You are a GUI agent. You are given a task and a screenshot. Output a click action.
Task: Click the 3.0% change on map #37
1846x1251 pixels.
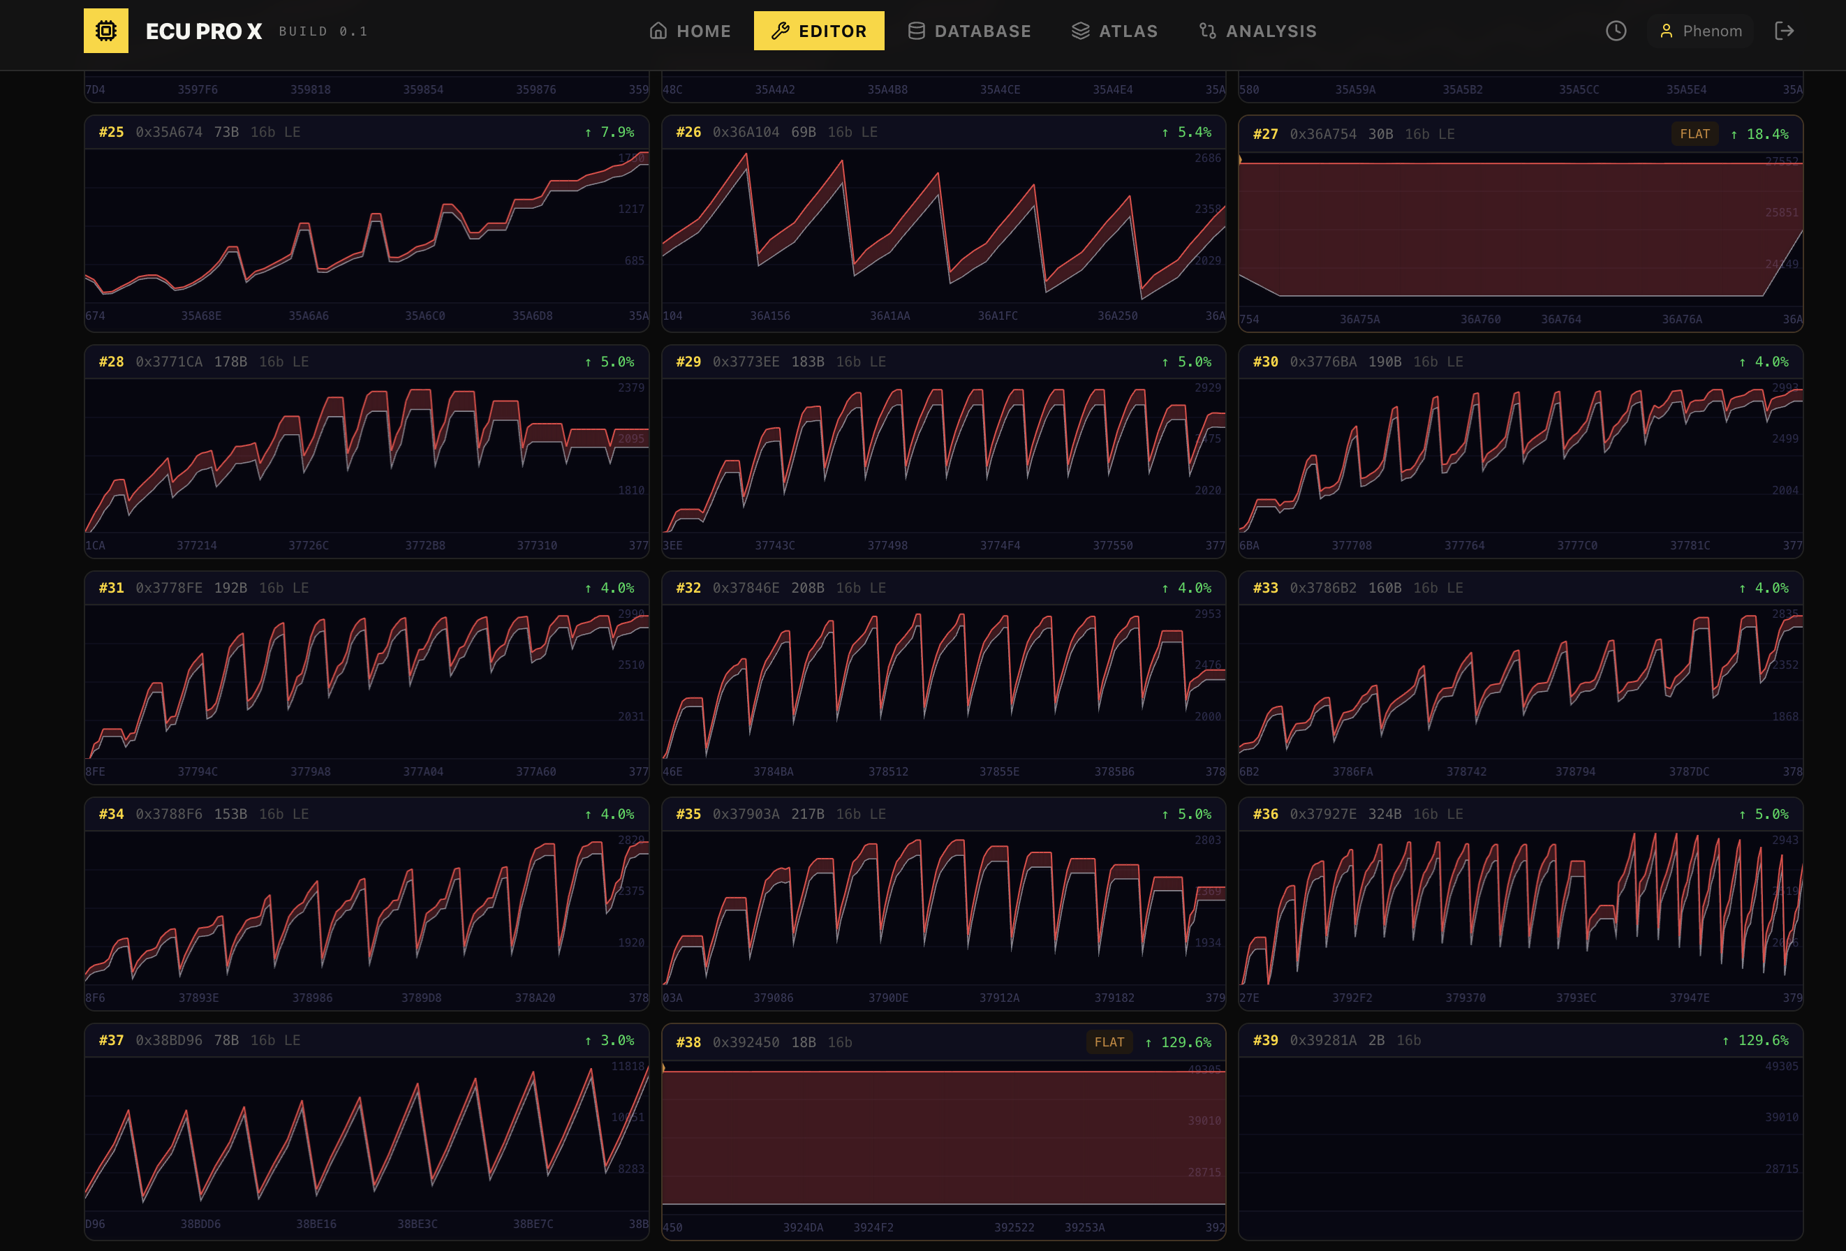(610, 1040)
